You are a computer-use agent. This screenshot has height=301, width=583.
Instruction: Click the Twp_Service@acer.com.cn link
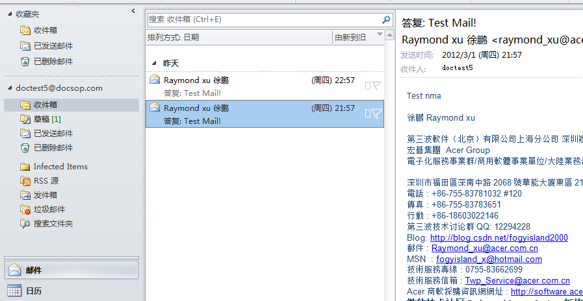click(x=517, y=281)
